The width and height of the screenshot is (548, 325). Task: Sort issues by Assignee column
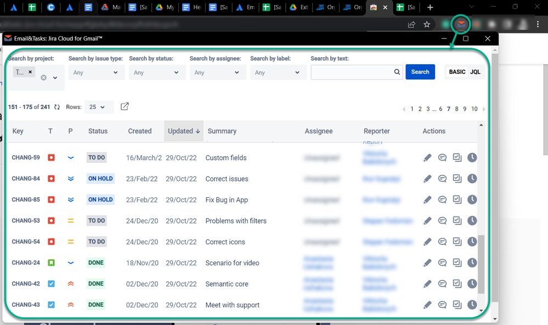point(319,131)
